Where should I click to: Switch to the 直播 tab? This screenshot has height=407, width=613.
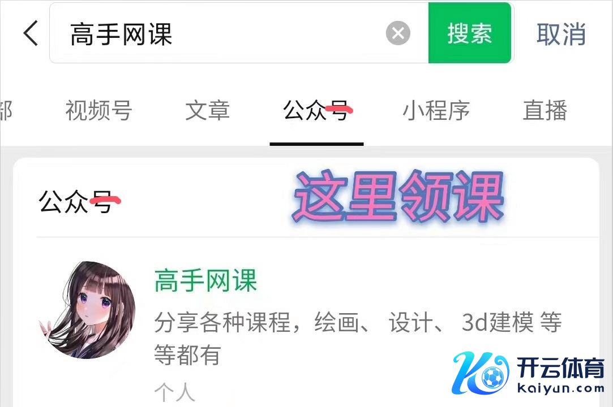[545, 111]
